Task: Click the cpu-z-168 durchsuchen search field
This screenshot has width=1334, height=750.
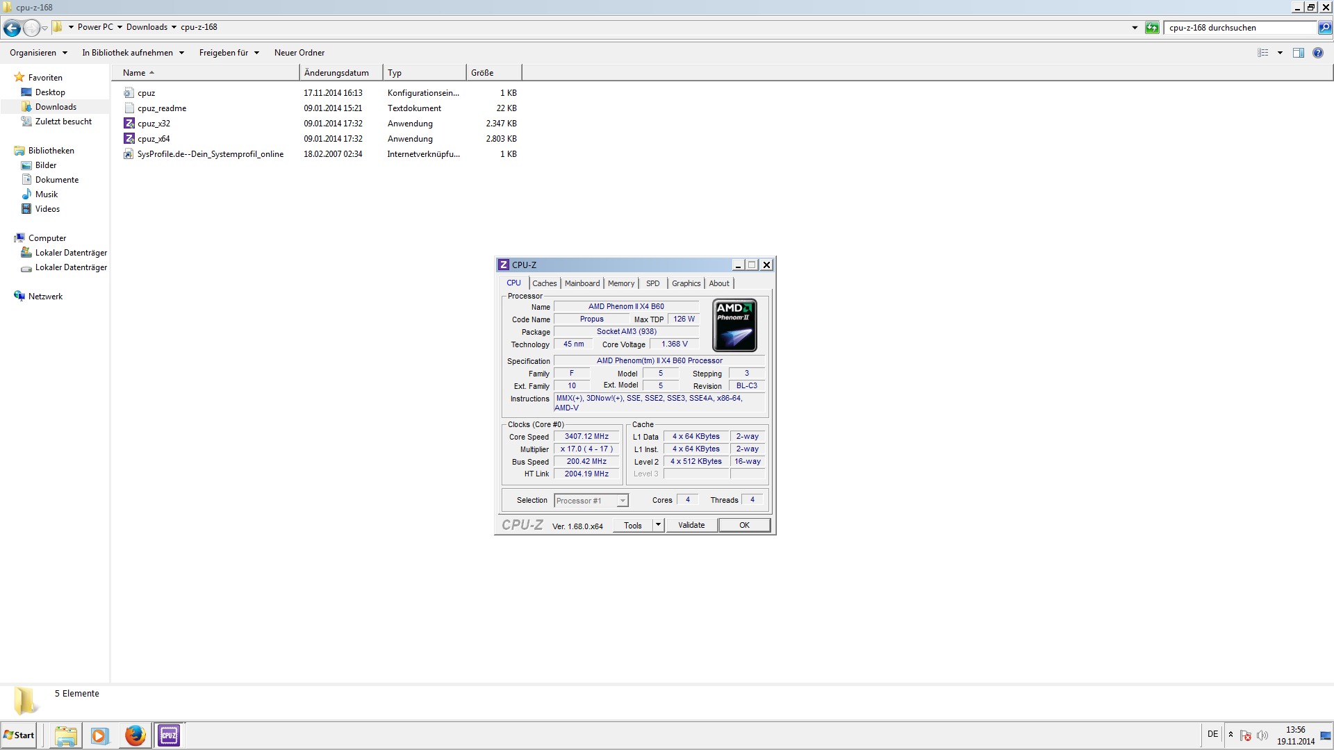Action: pyautogui.click(x=1240, y=28)
